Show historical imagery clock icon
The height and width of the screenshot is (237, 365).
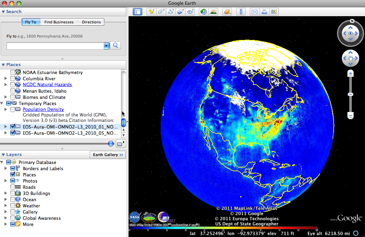204,12
